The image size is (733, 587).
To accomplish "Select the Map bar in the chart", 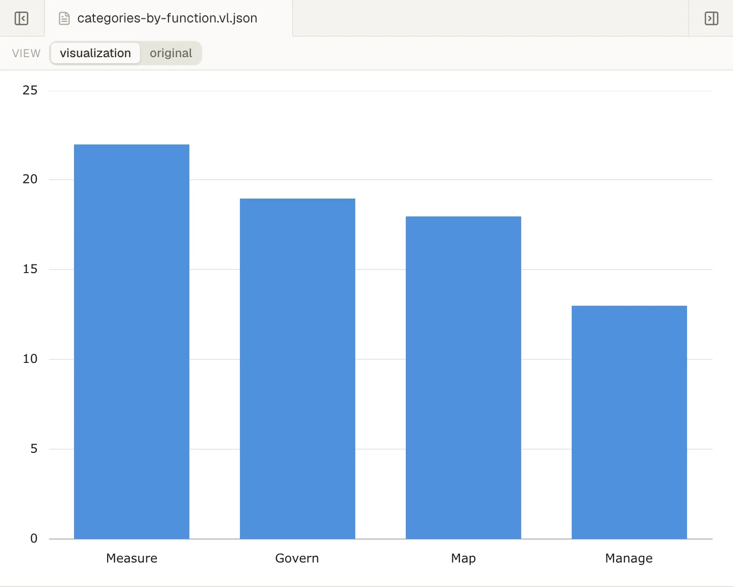I will [463, 378].
